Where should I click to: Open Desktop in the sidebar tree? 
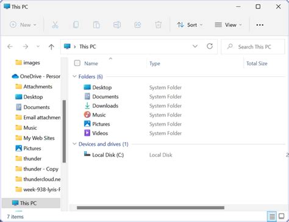pyautogui.click(x=33, y=97)
